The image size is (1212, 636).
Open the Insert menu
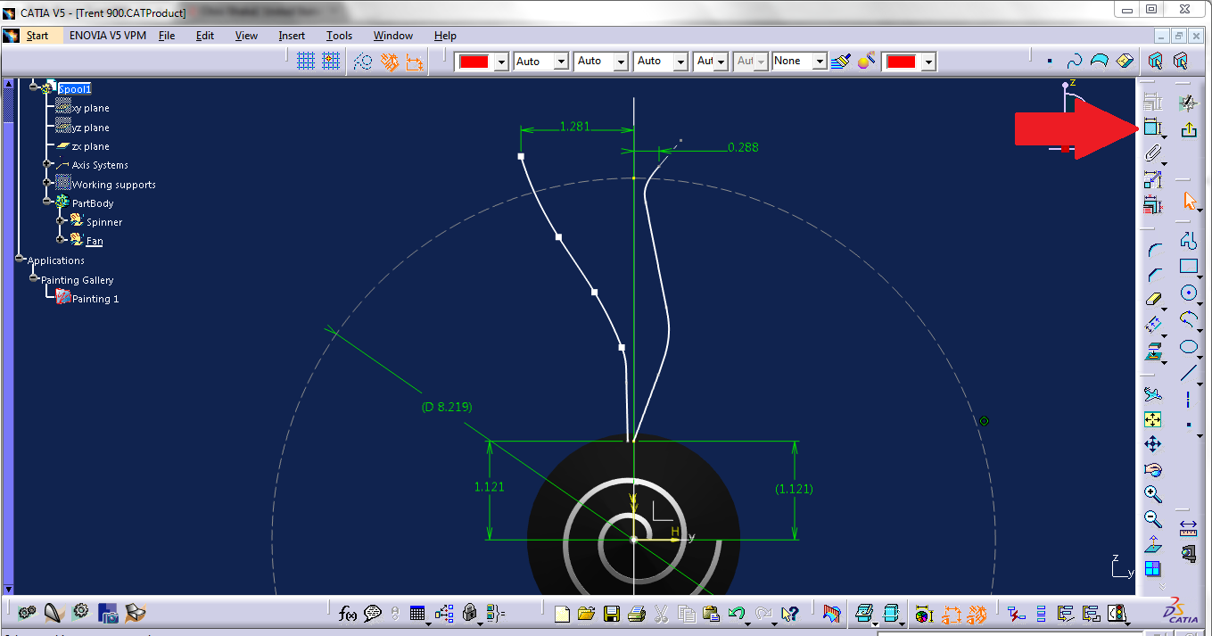(292, 36)
